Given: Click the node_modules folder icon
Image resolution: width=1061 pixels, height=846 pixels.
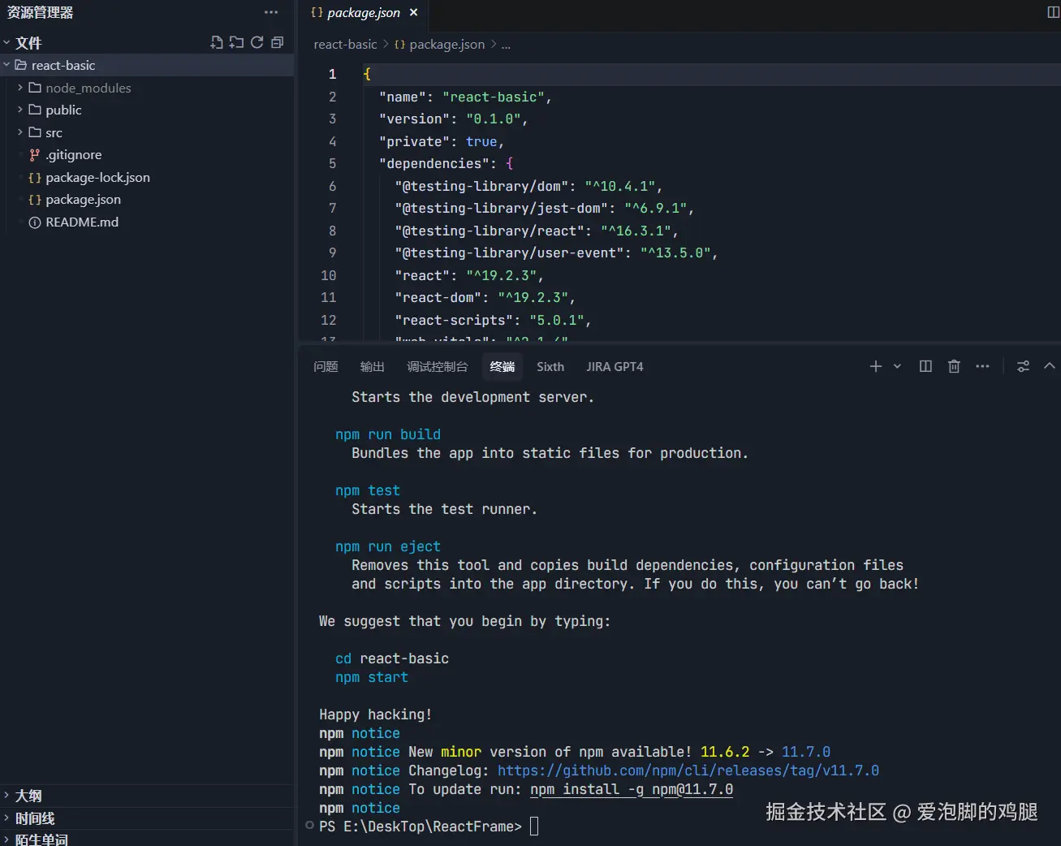Looking at the screenshot, I should pyautogui.click(x=35, y=88).
